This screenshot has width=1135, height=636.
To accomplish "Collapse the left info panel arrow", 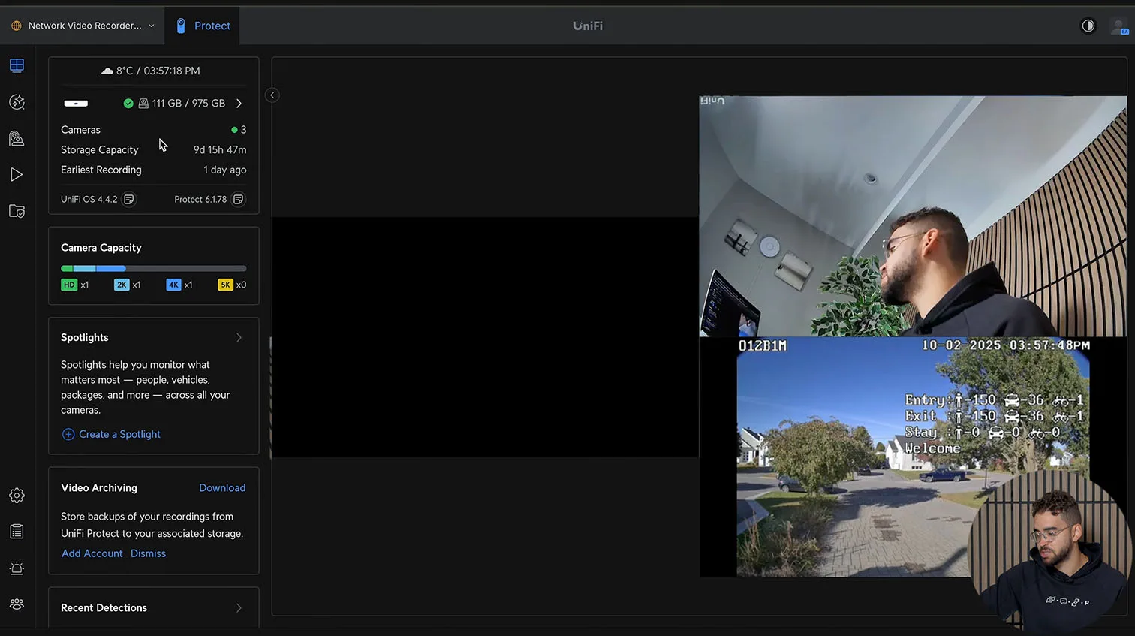I will point(272,95).
